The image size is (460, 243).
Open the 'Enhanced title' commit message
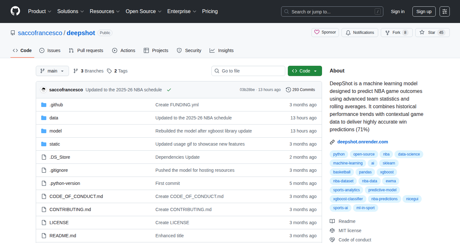click(x=170, y=236)
